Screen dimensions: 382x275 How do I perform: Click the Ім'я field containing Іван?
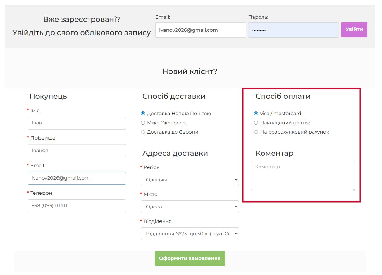[x=77, y=123]
